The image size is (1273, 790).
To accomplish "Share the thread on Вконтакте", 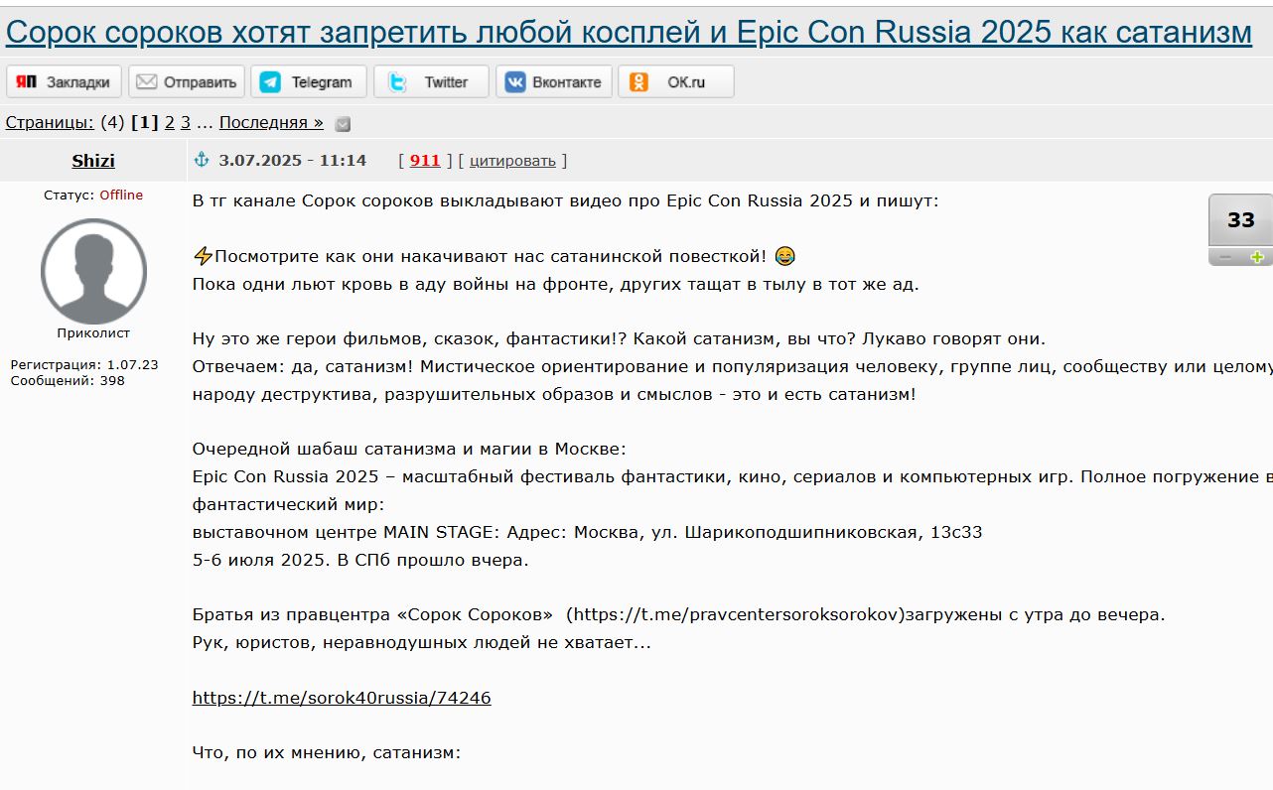I will (x=553, y=82).
